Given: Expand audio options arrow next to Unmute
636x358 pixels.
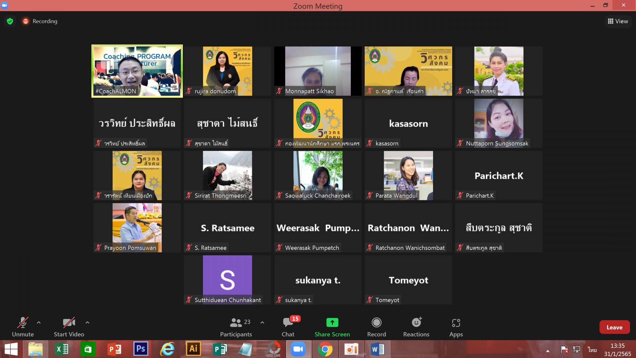Looking at the screenshot, I should 39,322.
